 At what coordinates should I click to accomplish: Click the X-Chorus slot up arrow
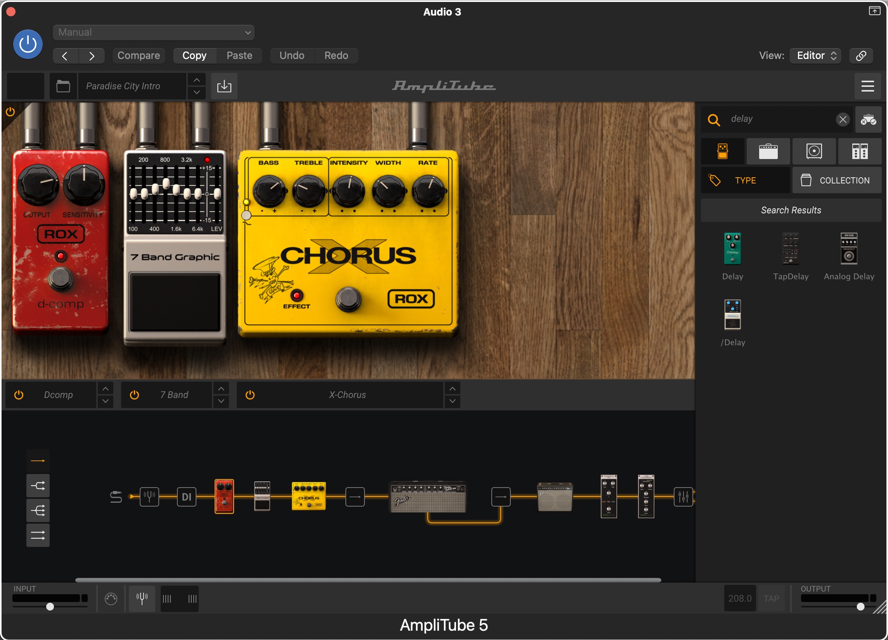(453, 389)
